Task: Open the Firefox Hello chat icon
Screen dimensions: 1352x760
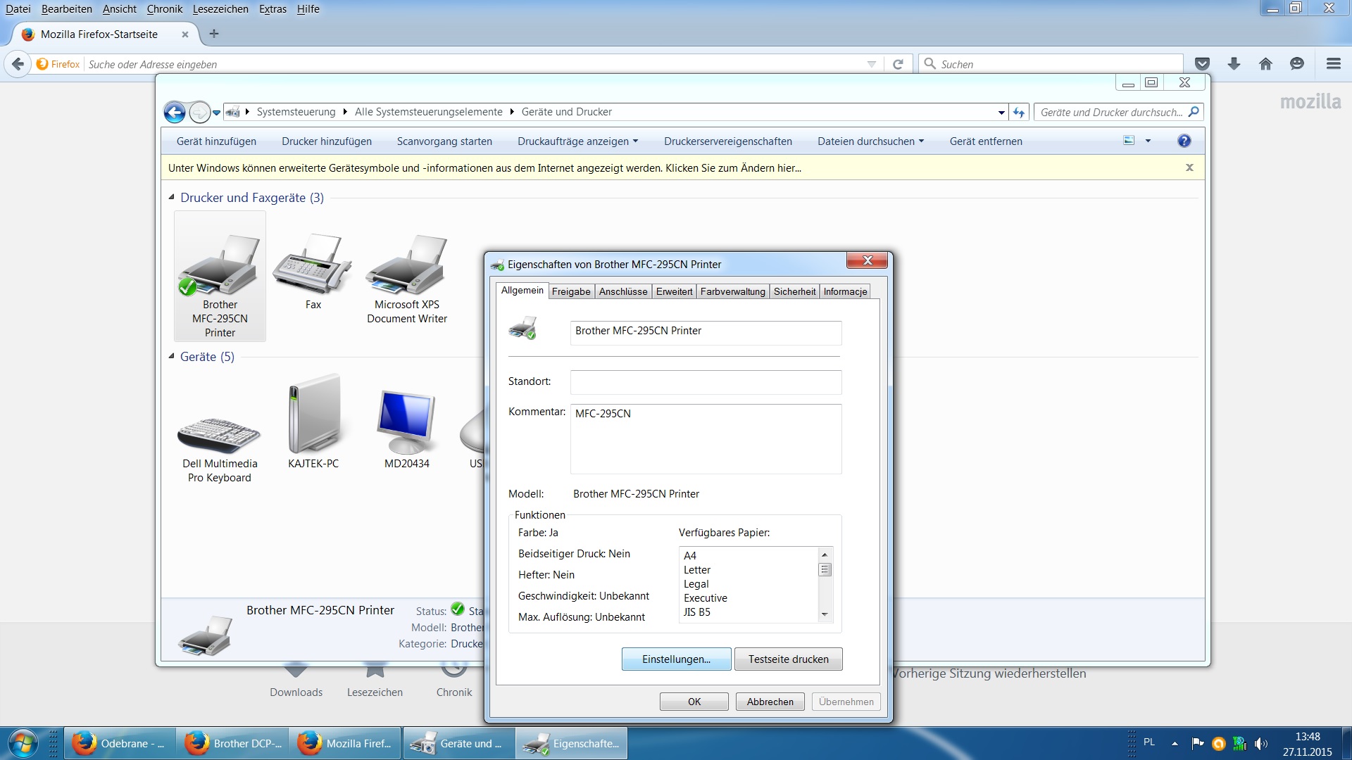Action: tap(1297, 64)
